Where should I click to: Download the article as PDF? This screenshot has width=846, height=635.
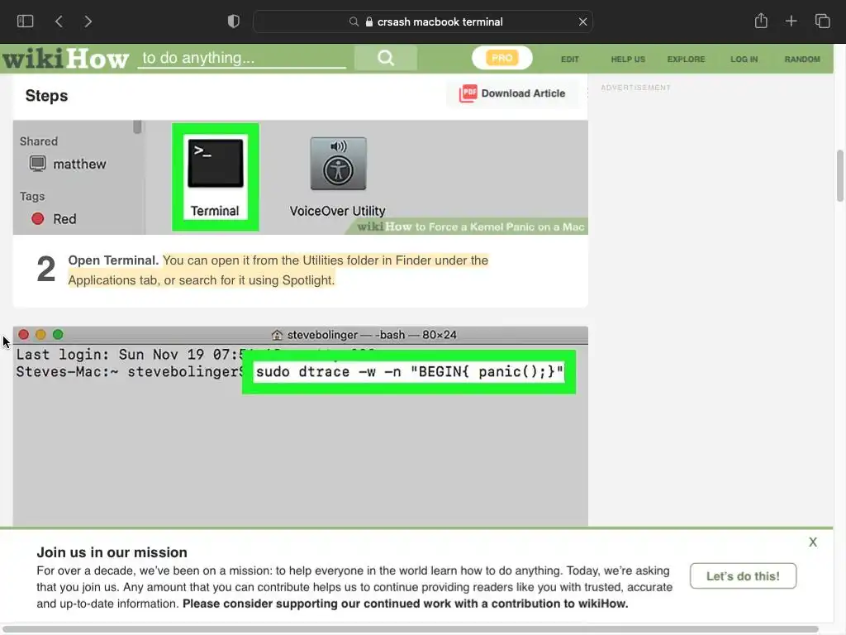coord(512,93)
